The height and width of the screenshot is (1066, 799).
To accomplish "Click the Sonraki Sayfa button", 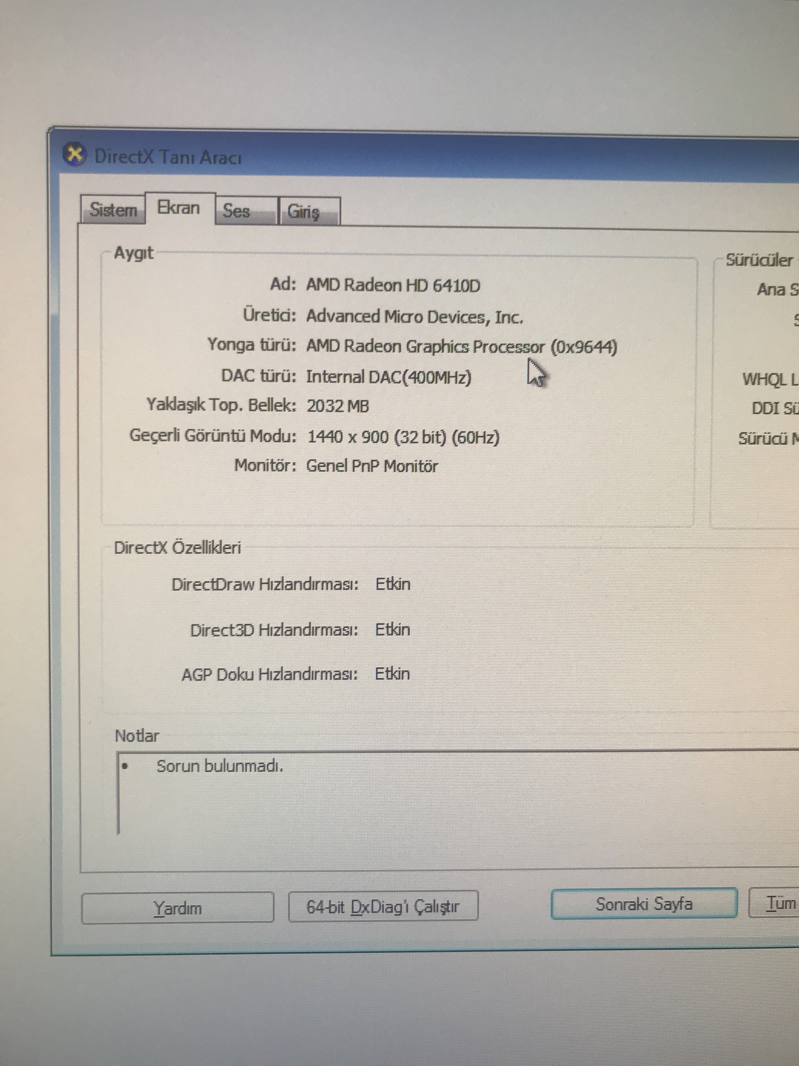I will pos(643,904).
